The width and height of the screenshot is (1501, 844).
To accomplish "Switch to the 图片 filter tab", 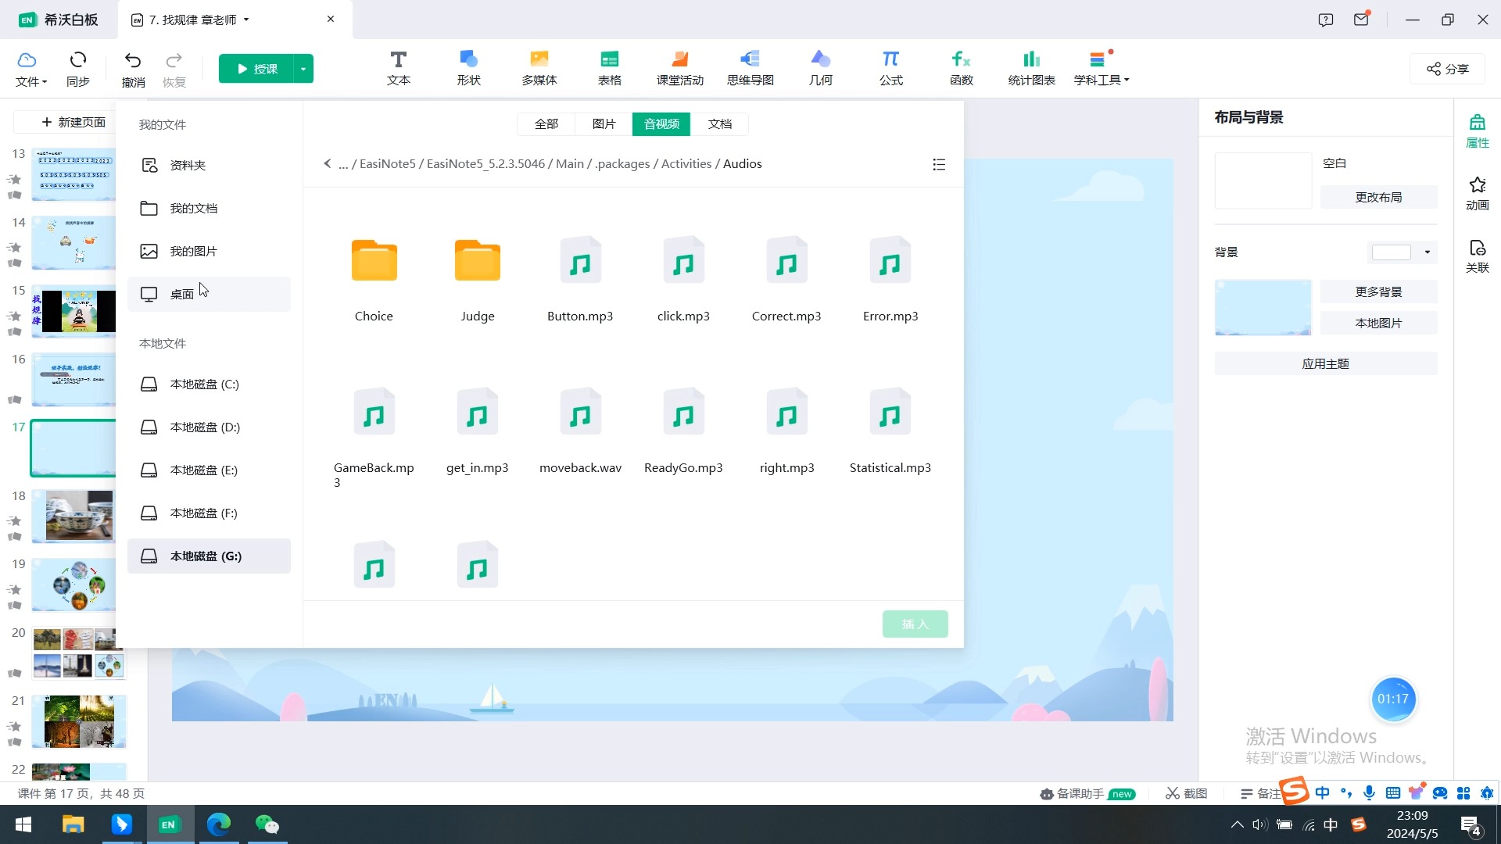I will click(x=604, y=123).
